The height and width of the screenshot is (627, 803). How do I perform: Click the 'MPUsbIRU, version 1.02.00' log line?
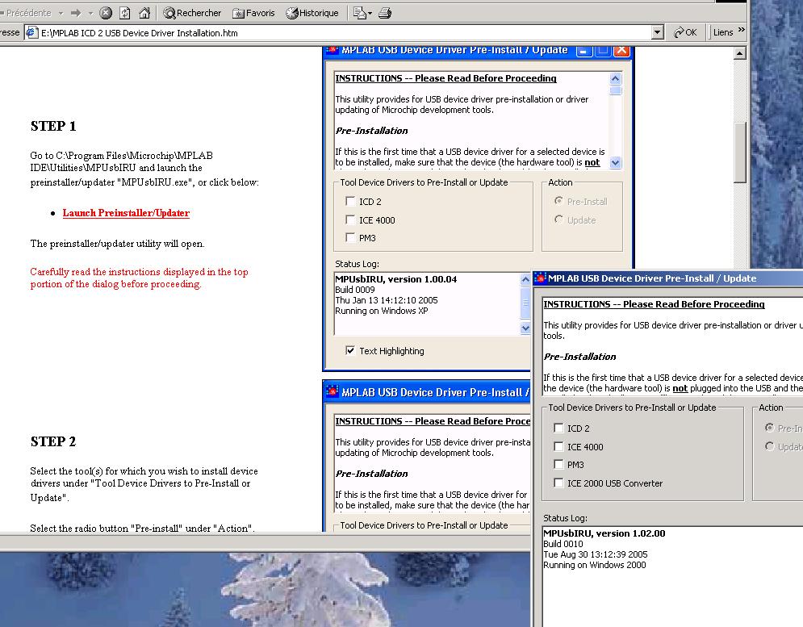point(604,533)
